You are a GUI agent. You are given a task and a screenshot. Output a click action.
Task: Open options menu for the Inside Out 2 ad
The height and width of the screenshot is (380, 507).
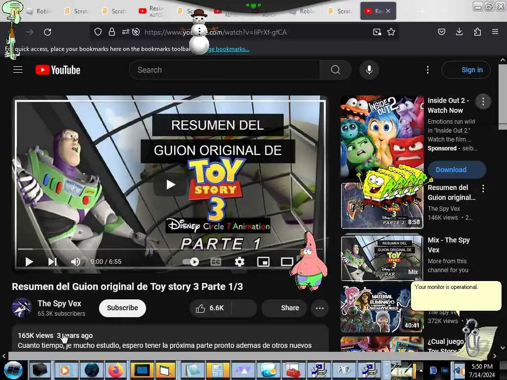coord(483,102)
